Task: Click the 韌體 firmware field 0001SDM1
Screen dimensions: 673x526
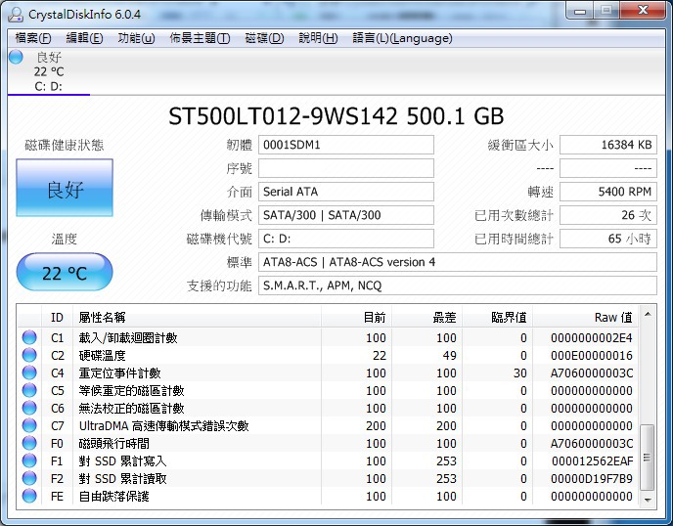Action: (x=346, y=146)
